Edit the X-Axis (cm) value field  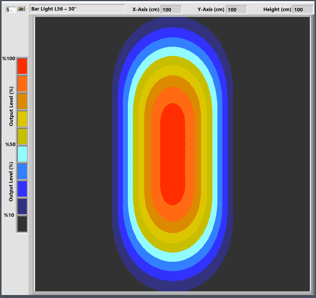coord(171,10)
